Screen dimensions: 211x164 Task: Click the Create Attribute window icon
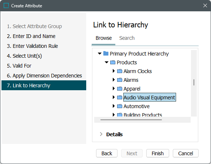pos(6,5)
